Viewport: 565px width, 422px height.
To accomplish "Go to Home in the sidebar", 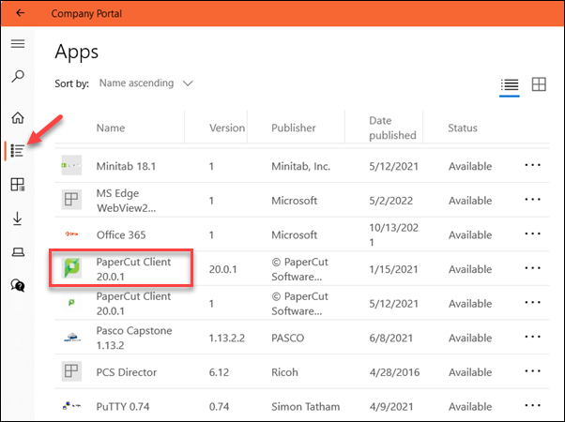I will (18, 118).
